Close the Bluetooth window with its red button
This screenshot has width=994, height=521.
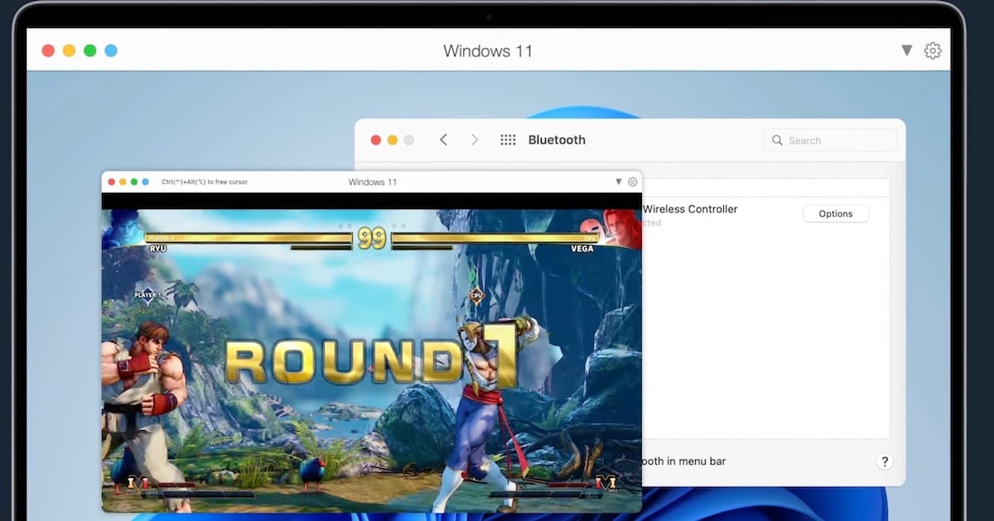[x=375, y=141]
